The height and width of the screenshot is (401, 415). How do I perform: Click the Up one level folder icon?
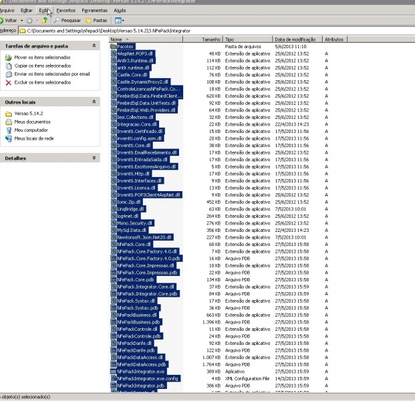(x=45, y=21)
